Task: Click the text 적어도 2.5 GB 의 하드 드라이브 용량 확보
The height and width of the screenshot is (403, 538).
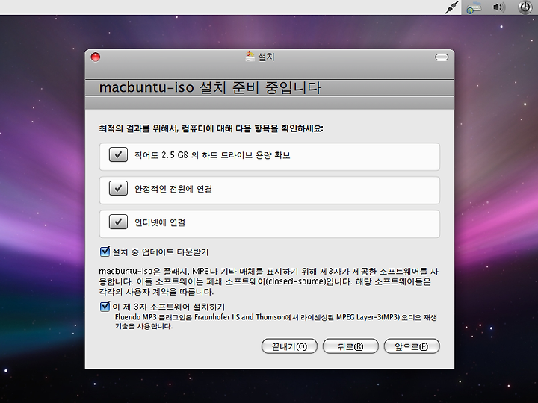Action: 212,155
